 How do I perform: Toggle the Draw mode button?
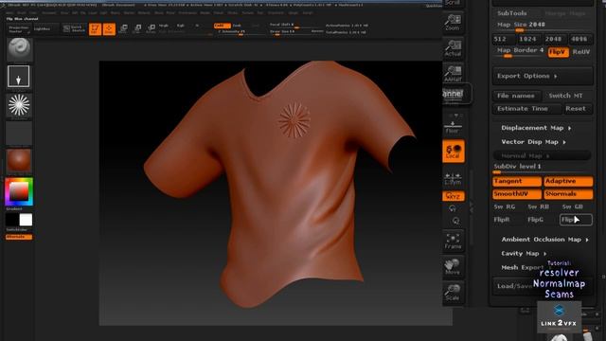pos(109,29)
